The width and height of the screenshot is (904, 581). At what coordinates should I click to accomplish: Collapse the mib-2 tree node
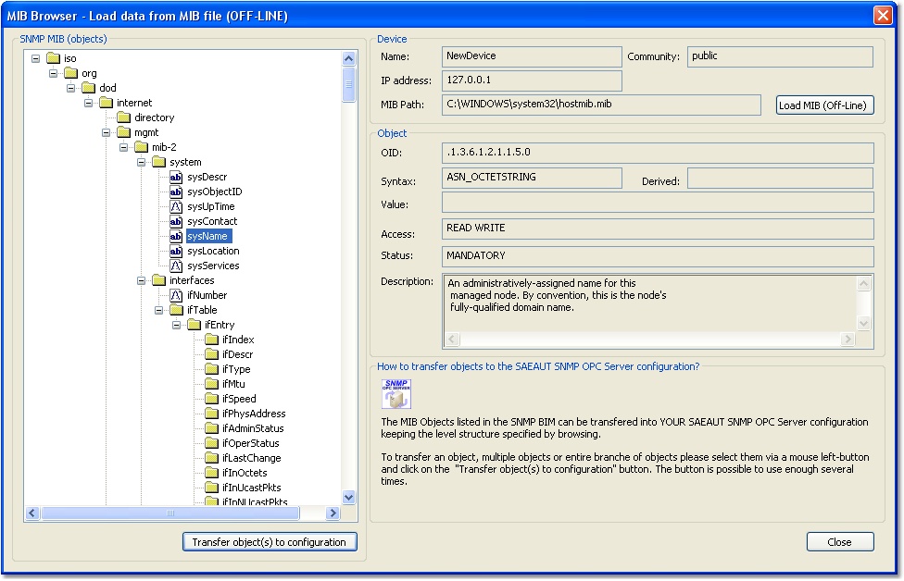point(124,147)
